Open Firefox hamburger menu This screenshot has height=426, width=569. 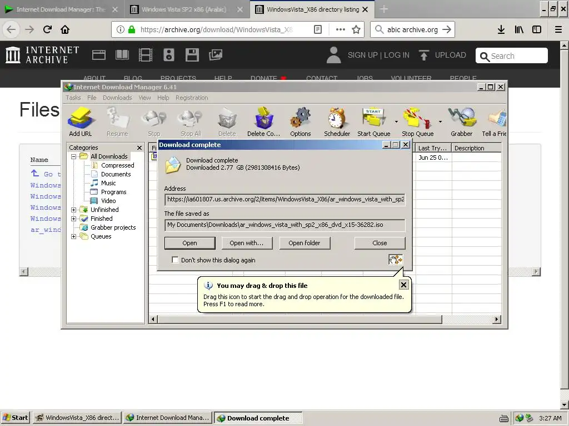558,30
